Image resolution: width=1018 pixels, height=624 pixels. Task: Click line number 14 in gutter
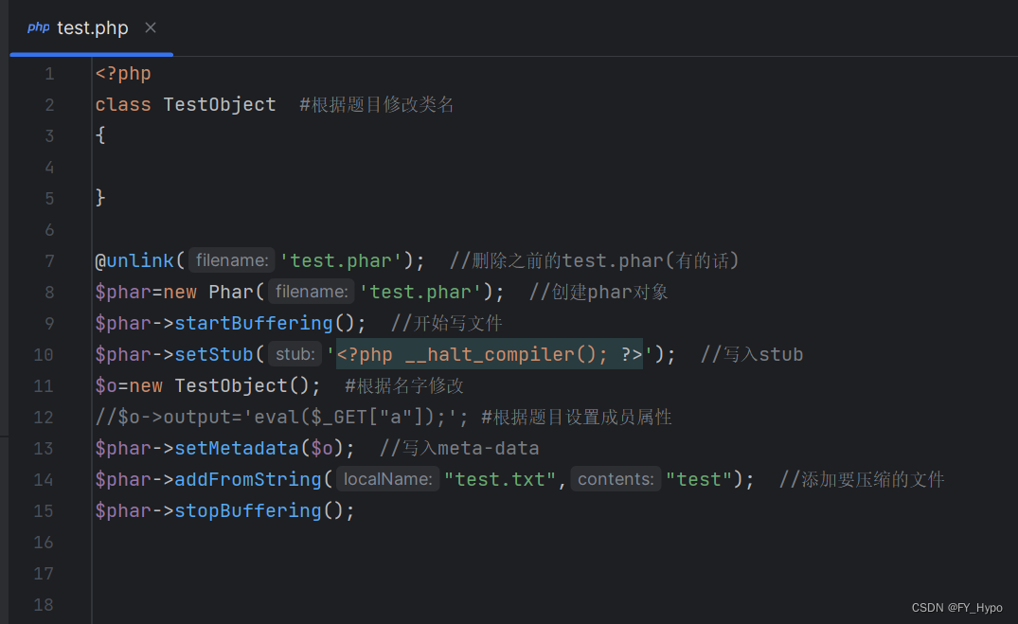pos(44,480)
